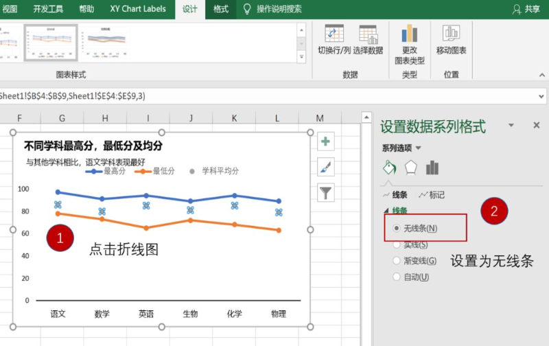
Task: Click the lightbulb Tell Me search icon
Action: click(247, 9)
